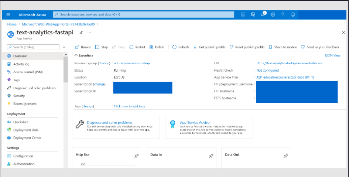This screenshot has width=349, height=177.
Task: Go to Home breadcrumb
Action: (x=12, y=24)
